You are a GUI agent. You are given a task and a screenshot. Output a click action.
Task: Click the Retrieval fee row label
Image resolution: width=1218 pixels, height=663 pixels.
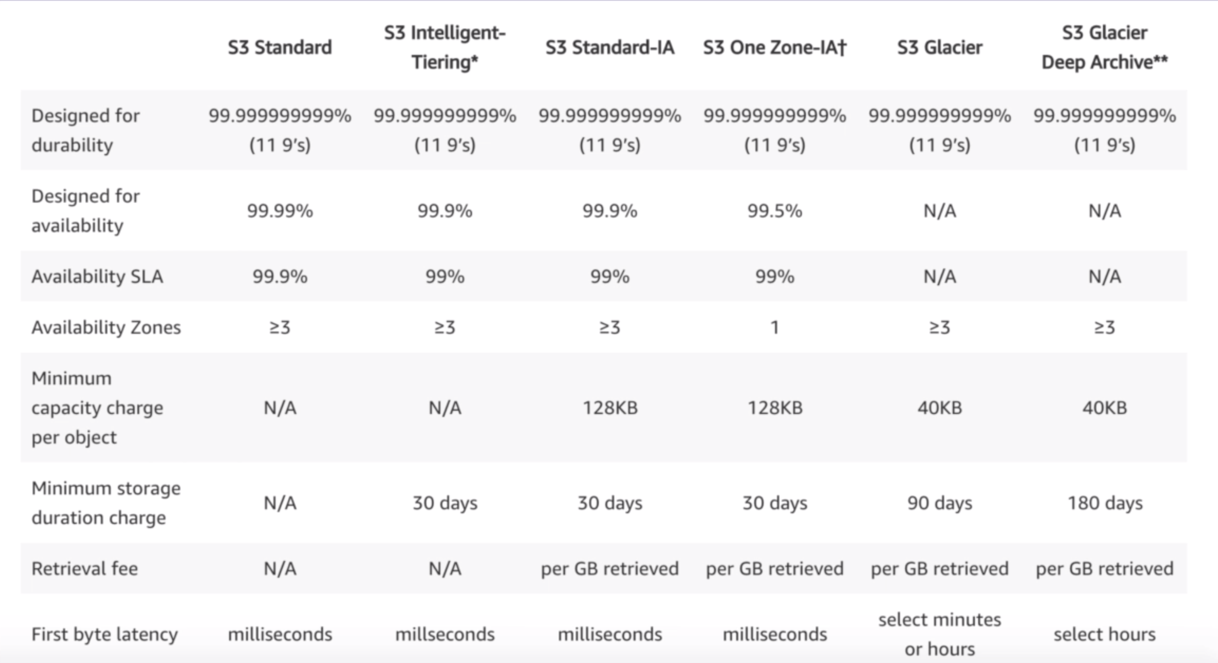(85, 568)
